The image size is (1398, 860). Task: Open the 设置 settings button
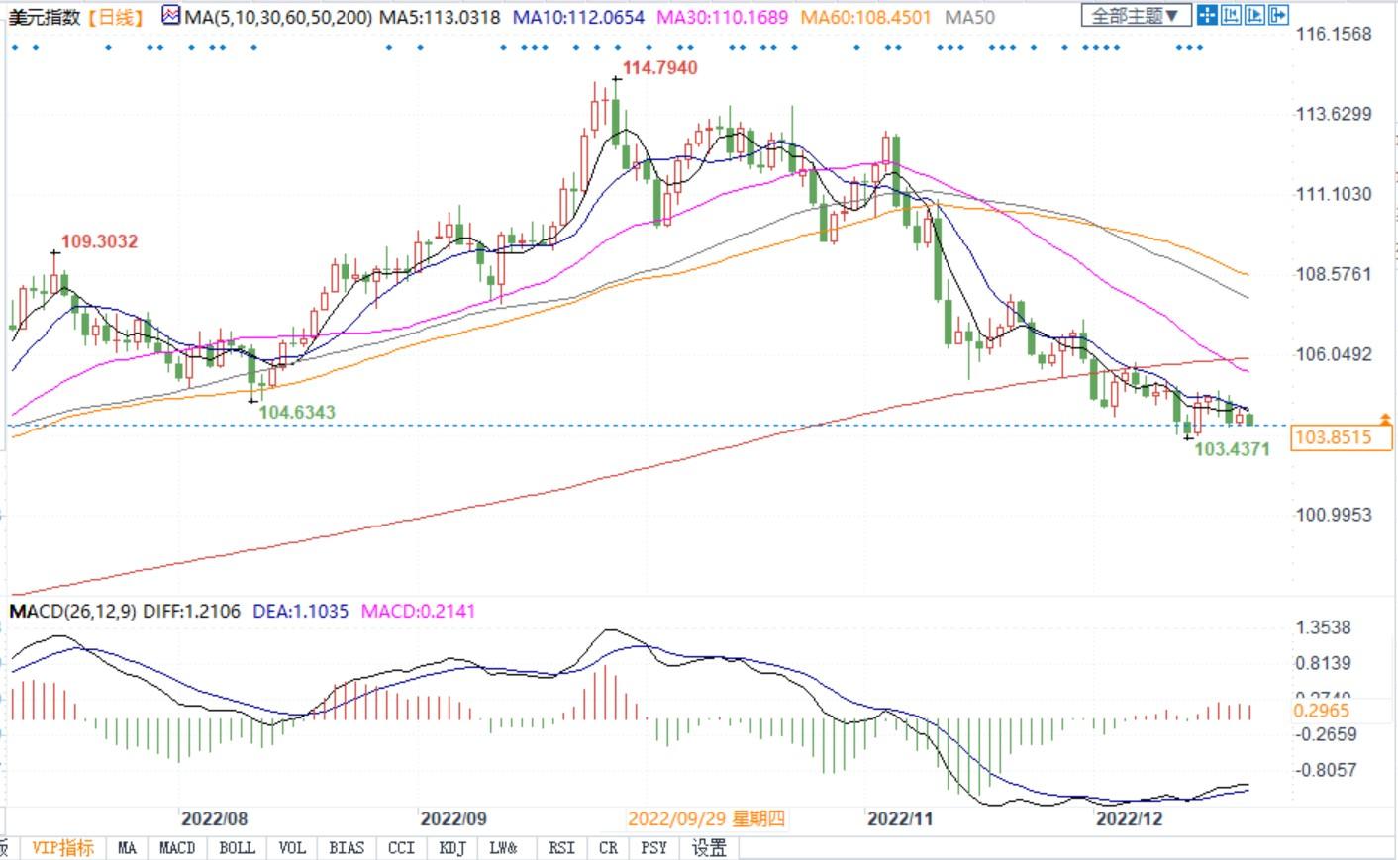point(709,848)
